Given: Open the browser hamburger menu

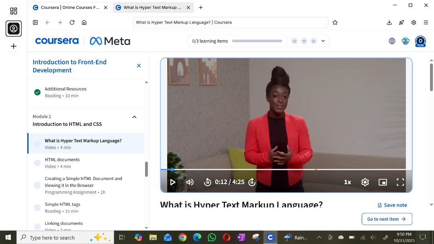Looking at the screenshot, I should coord(426,23).
